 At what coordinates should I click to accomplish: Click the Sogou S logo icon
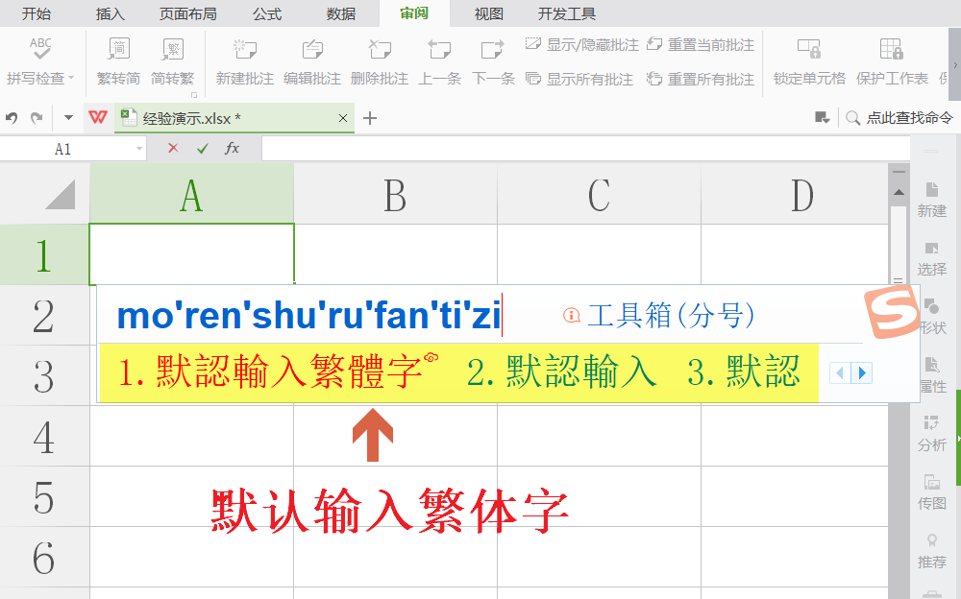(891, 311)
